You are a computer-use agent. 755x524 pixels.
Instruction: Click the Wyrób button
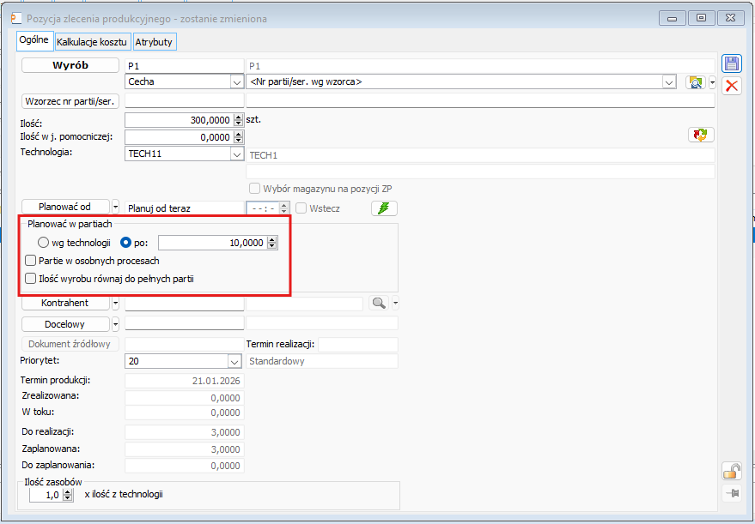click(x=71, y=65)
